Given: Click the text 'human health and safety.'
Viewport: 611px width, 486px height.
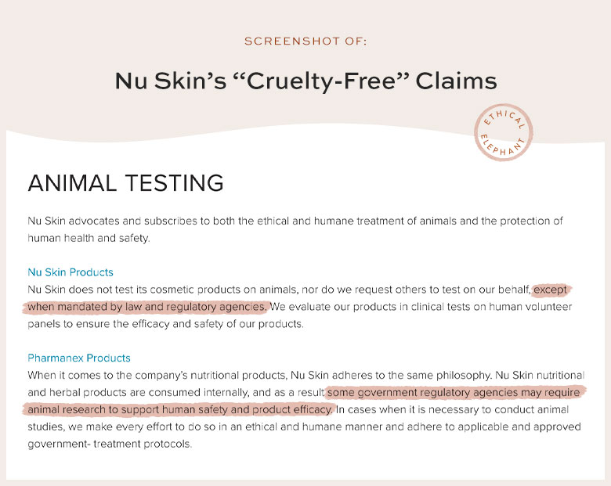Looking at the screenshot, I should (x=89, y=239).
